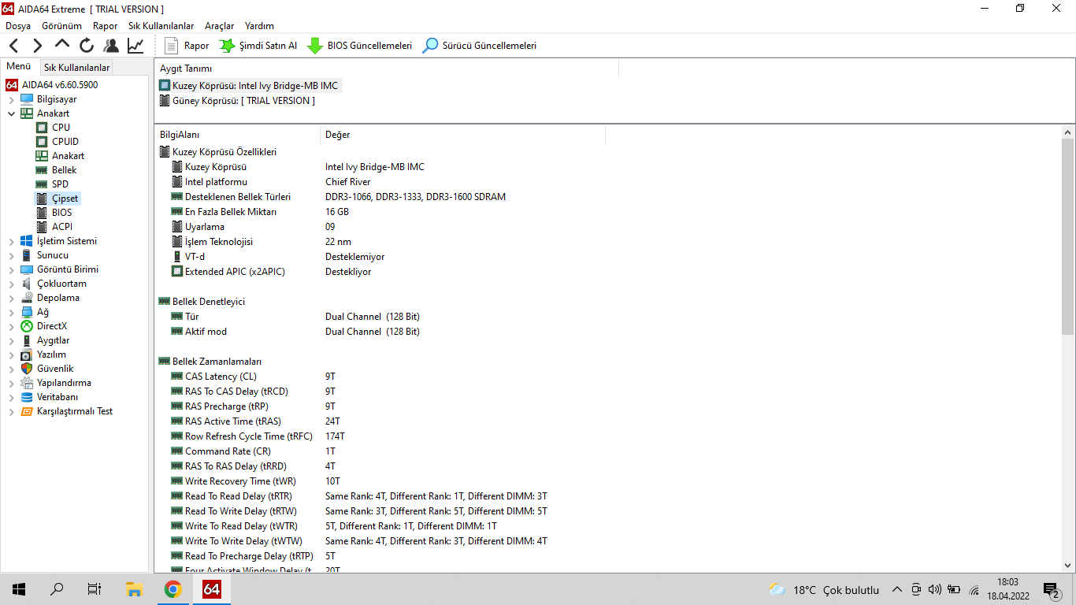Open the Görünüm menu
Viewport: 1076px width, 605px height.
point(61,26)
